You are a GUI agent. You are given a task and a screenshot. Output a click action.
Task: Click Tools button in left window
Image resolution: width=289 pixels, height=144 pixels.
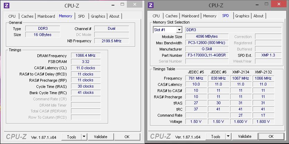point(71,137)
